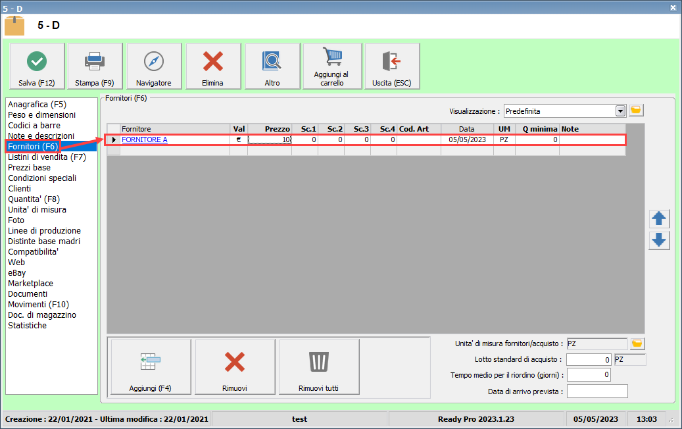Click the Val cell with euro symbol

click(239, 139)
